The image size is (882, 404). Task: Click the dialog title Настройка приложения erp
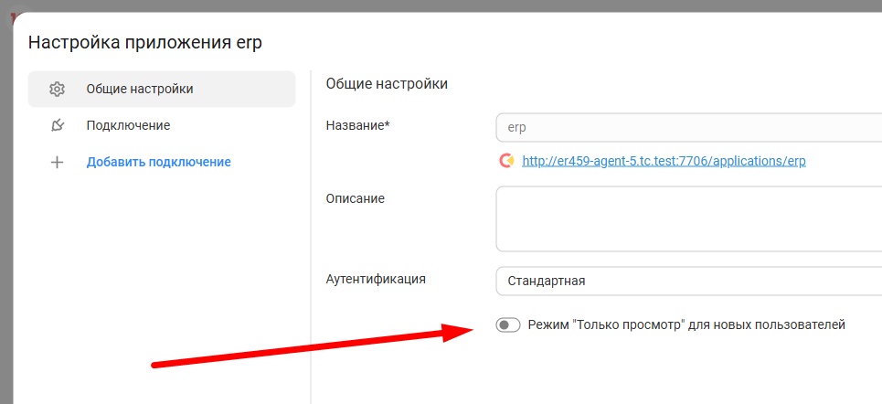(x=146, y=42)
